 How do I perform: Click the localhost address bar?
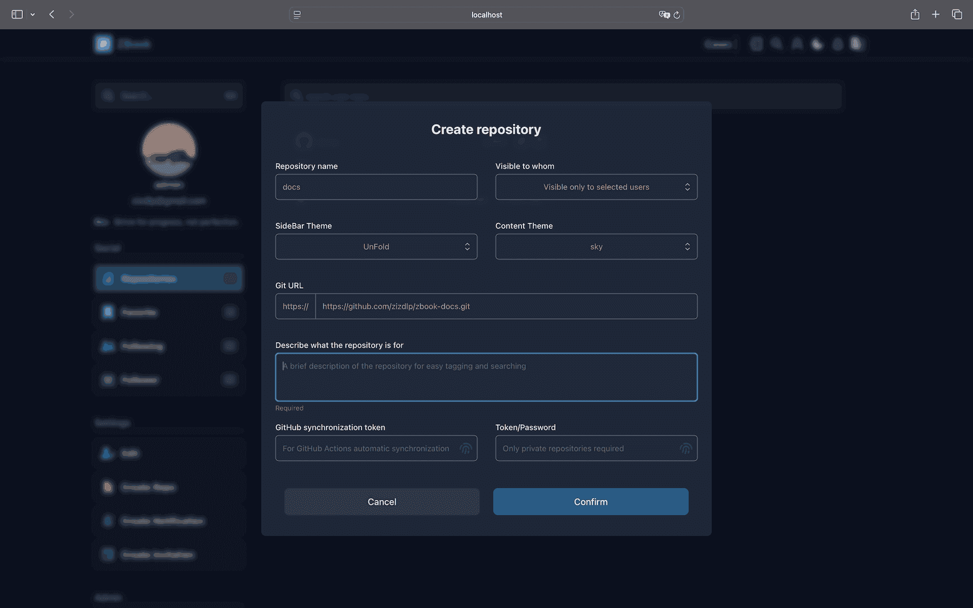tap(486, 15)
